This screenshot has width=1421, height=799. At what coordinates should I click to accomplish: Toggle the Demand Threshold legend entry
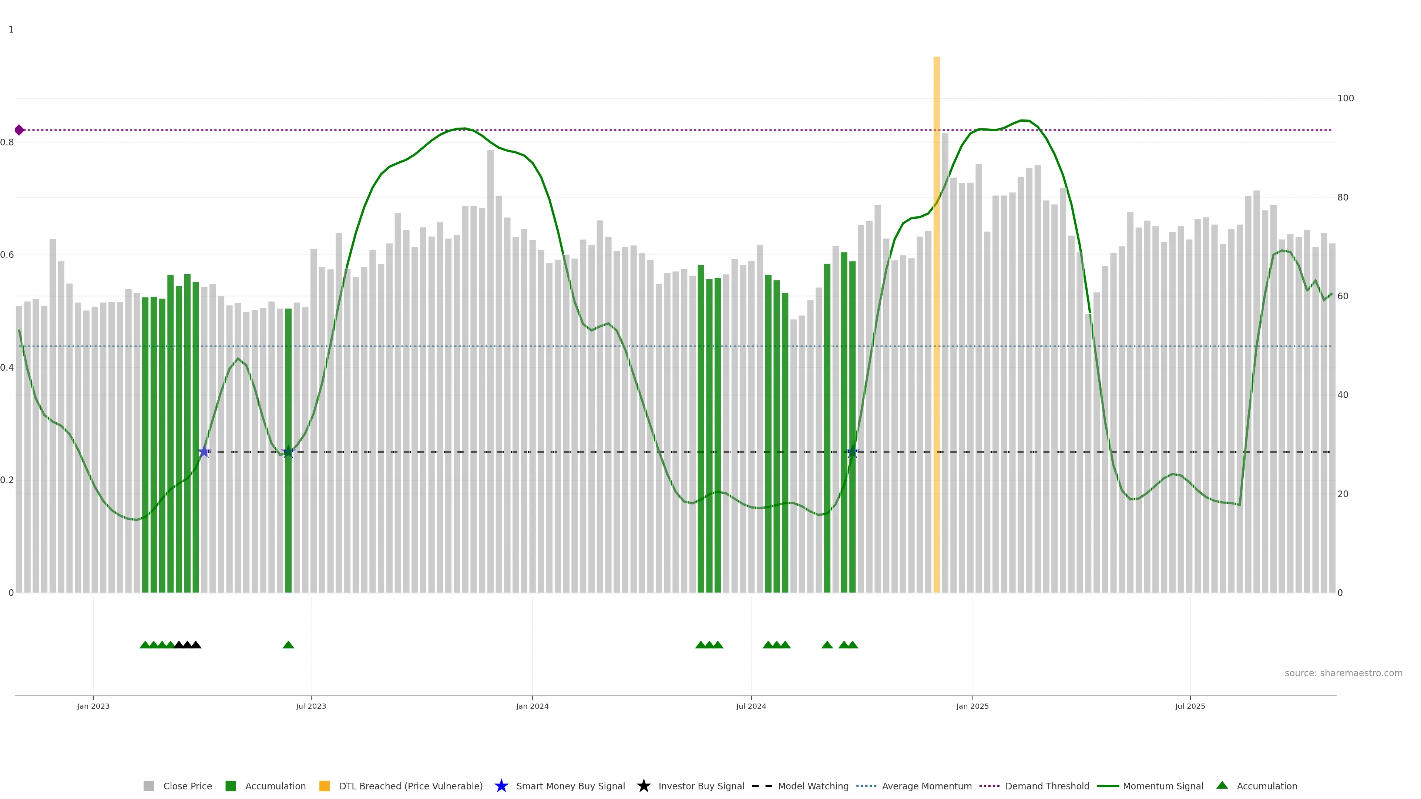pos(989,786)
